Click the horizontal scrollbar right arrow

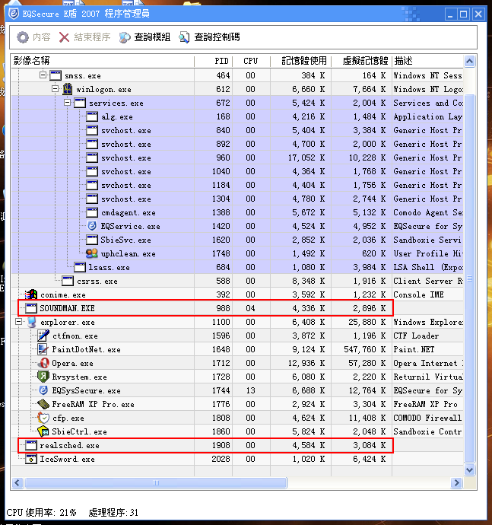tap(456, 483)
